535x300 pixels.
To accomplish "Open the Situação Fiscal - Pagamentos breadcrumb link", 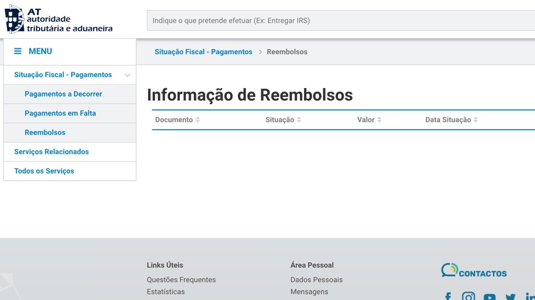I will click(203, 52).
